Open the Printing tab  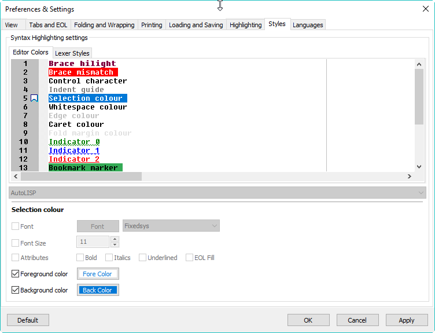coord(152,25)
